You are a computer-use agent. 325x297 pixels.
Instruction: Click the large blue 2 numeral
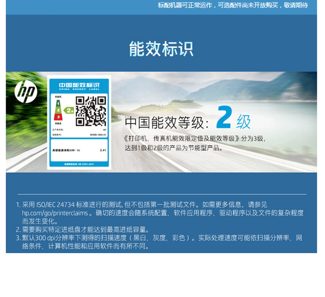point(224,117)
